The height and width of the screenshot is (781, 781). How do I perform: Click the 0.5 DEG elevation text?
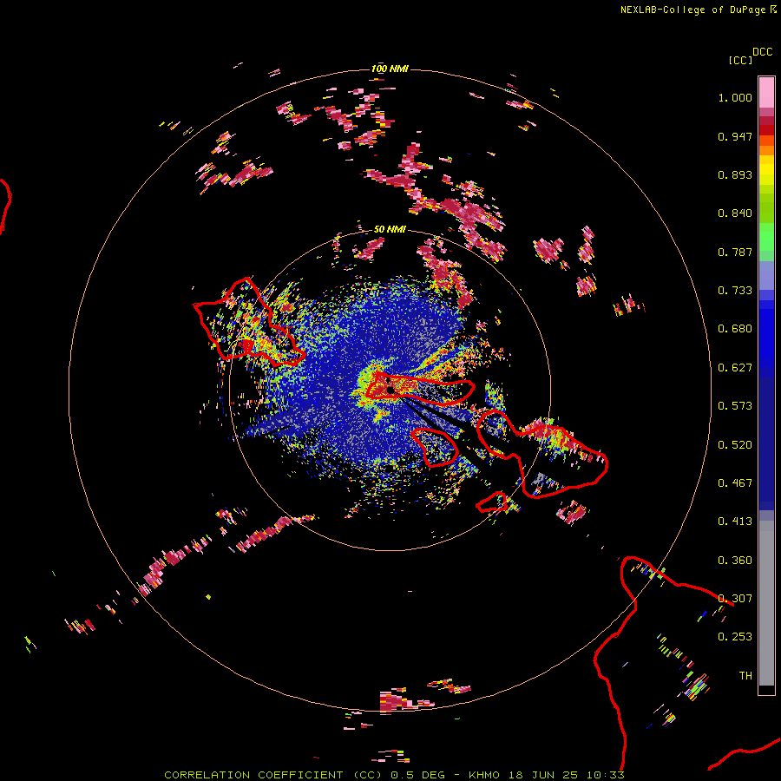417,775
